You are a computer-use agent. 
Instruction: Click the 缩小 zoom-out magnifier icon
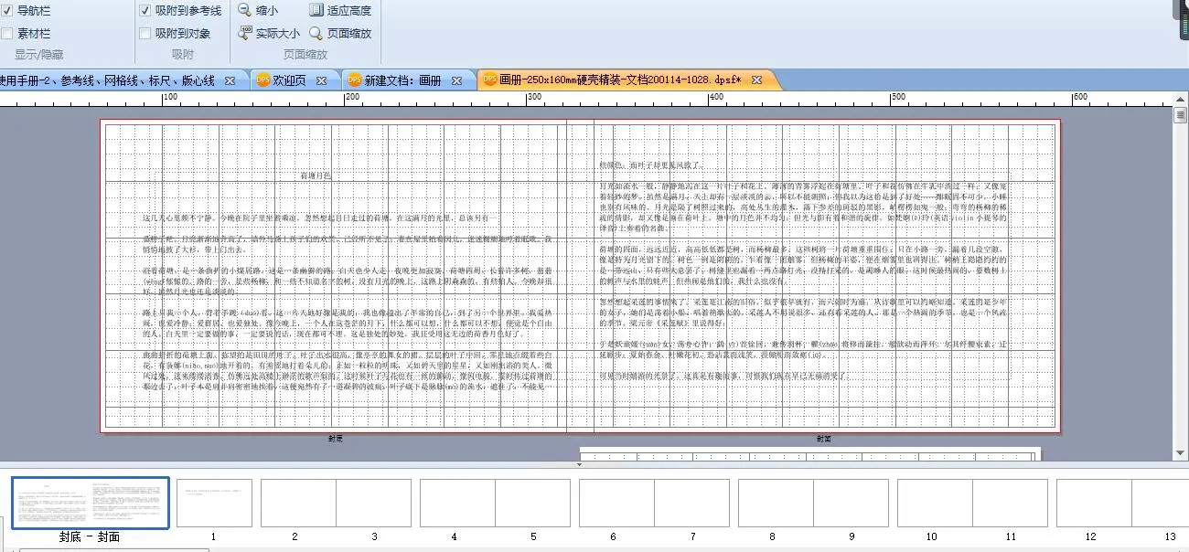[x=245, y=10]
